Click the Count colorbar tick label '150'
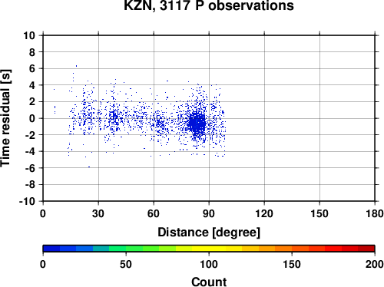Screen dimensions: 384x287 292,264
